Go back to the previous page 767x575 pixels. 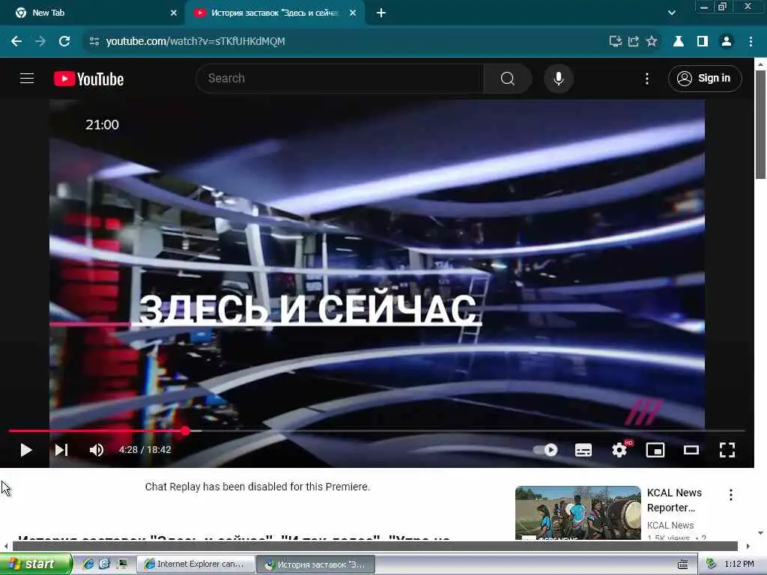(x=16, y=41)
